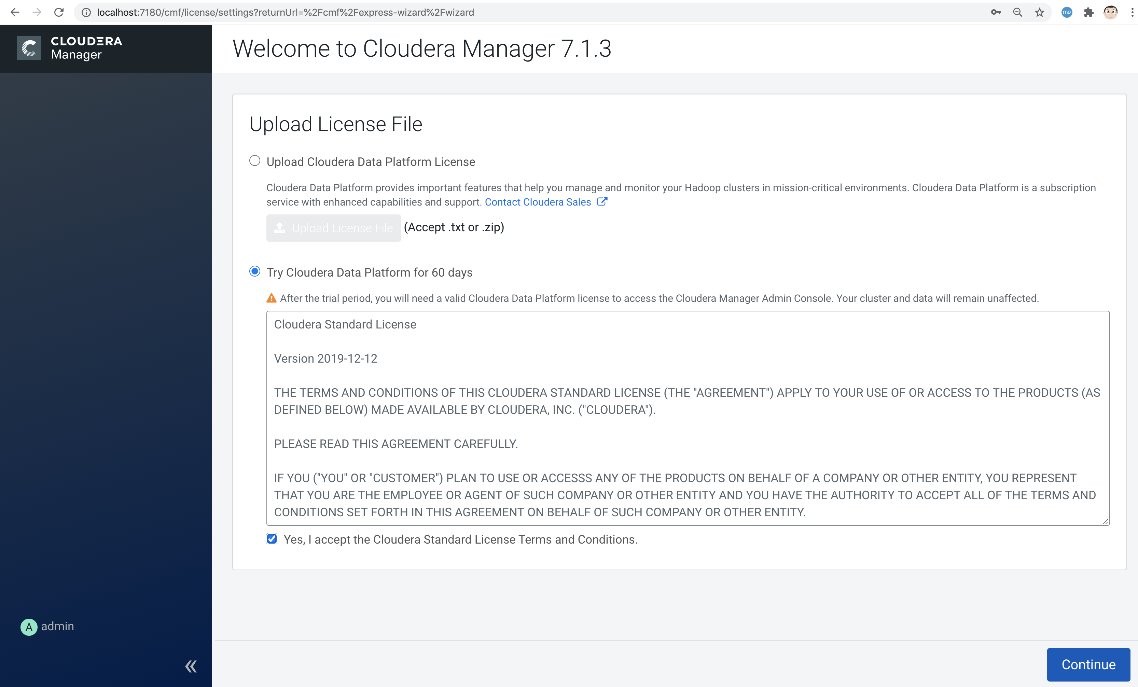Click the admin avatar icon
This screenshot has width=1138, height=687.
[29, 627]
